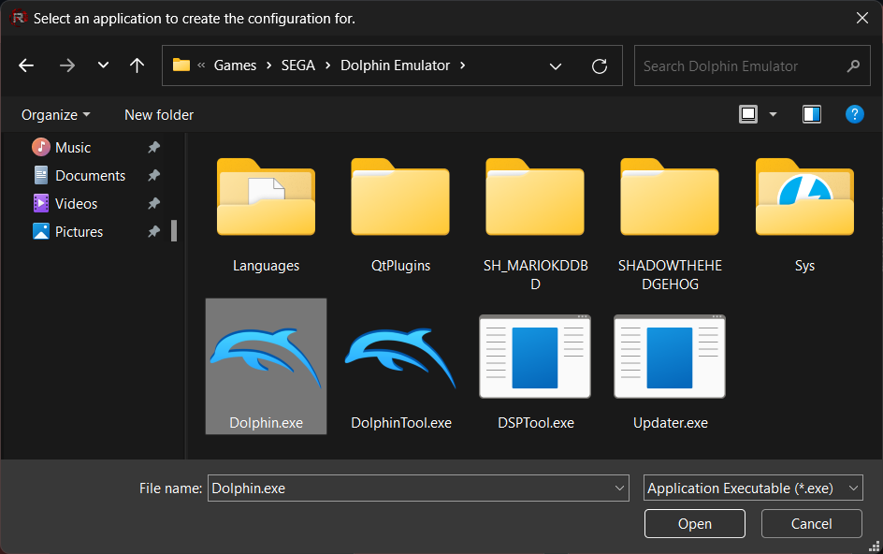Click the address bar folder icon
883x554 pixels.
point(181,66)
